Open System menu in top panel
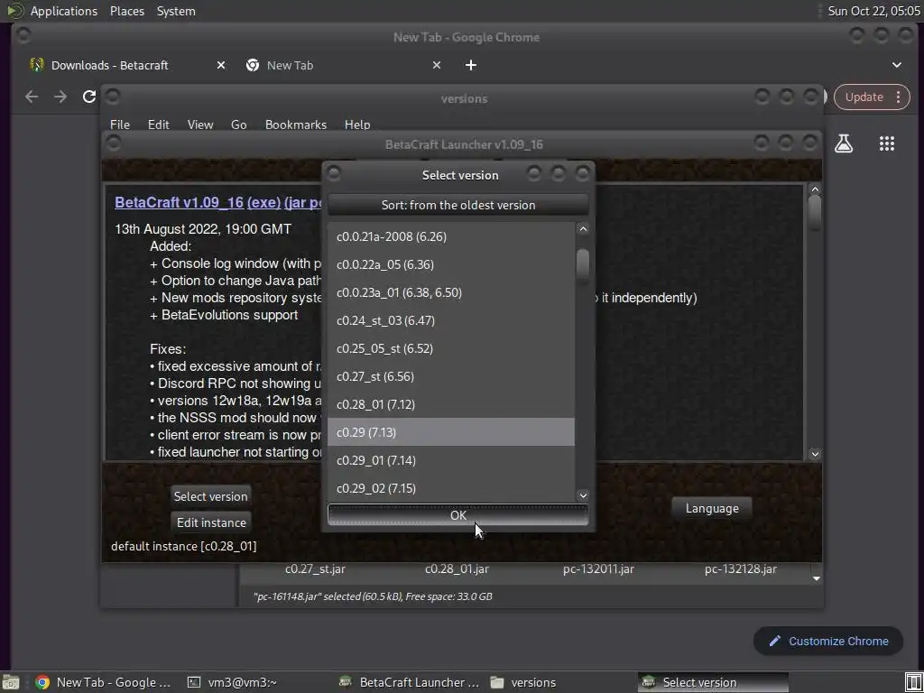 (176, 11)
